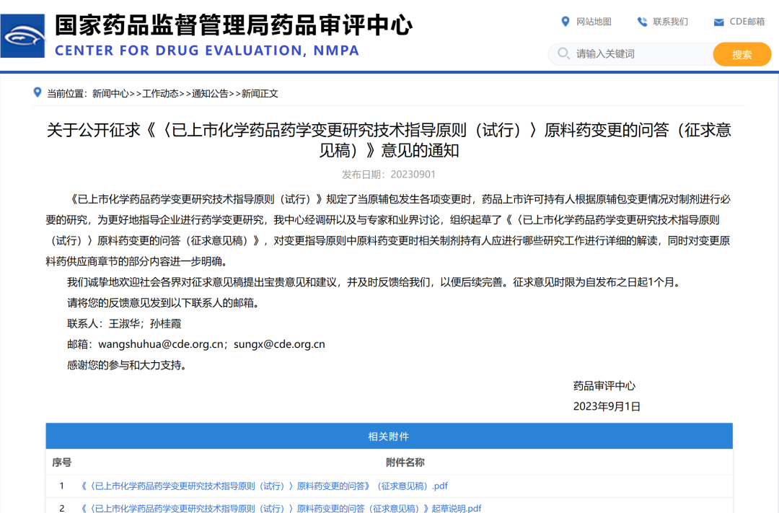The image size is (779, 513).
Task: Open attachment 1 问答（征求意见稿）.pdf
Action: click(264, 486)
